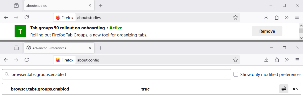Bookmark the about:studies page with star

point(235,18)
